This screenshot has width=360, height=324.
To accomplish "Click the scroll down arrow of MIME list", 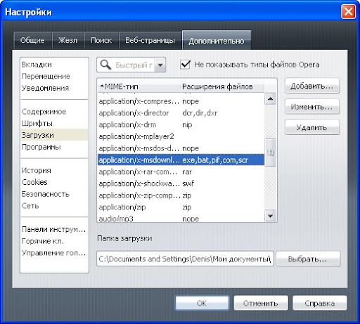I will (x=270, y=216).
